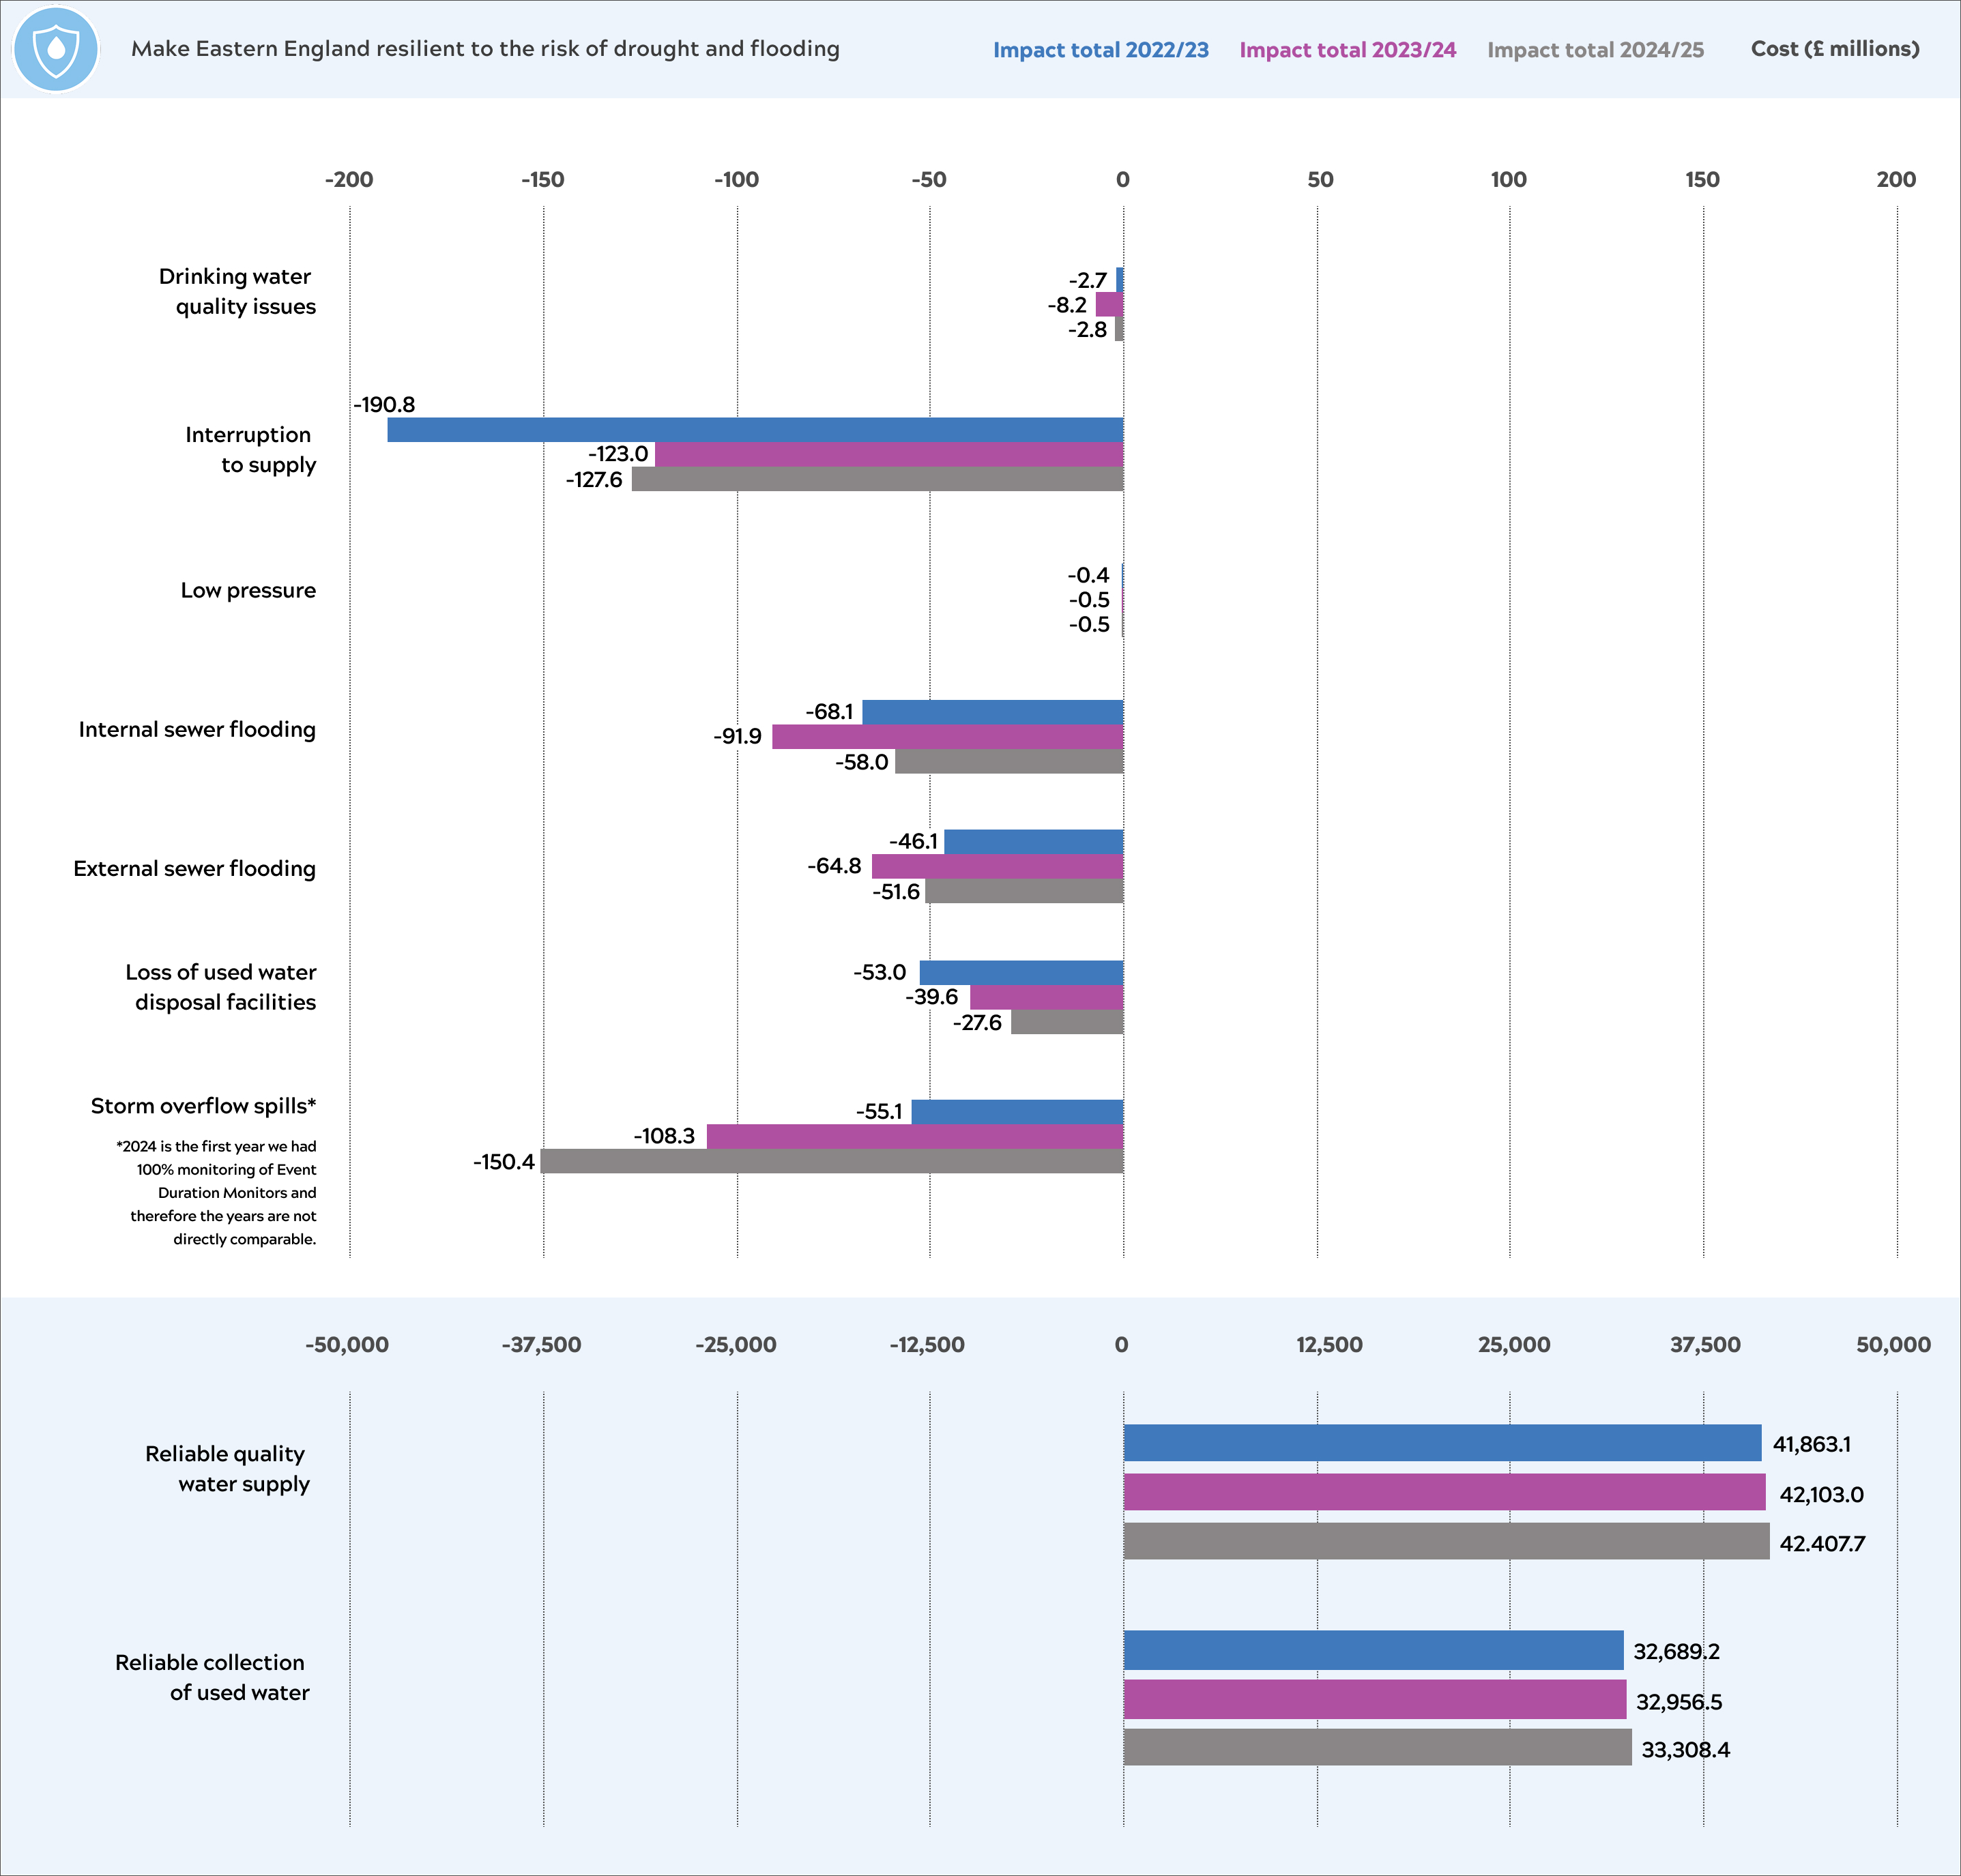Click the -190.8 blue Interruption bar
Viewport: 1961px width, 1876px height.
pyautogui.click(x=755, y=430)
